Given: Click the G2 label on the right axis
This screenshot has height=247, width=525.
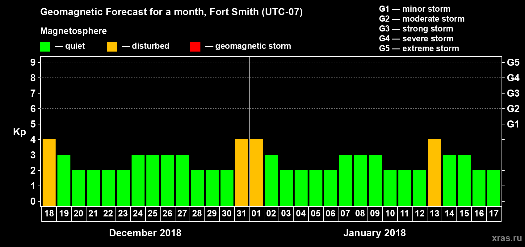Looking at the screenshot, I should tap(513, 109).
